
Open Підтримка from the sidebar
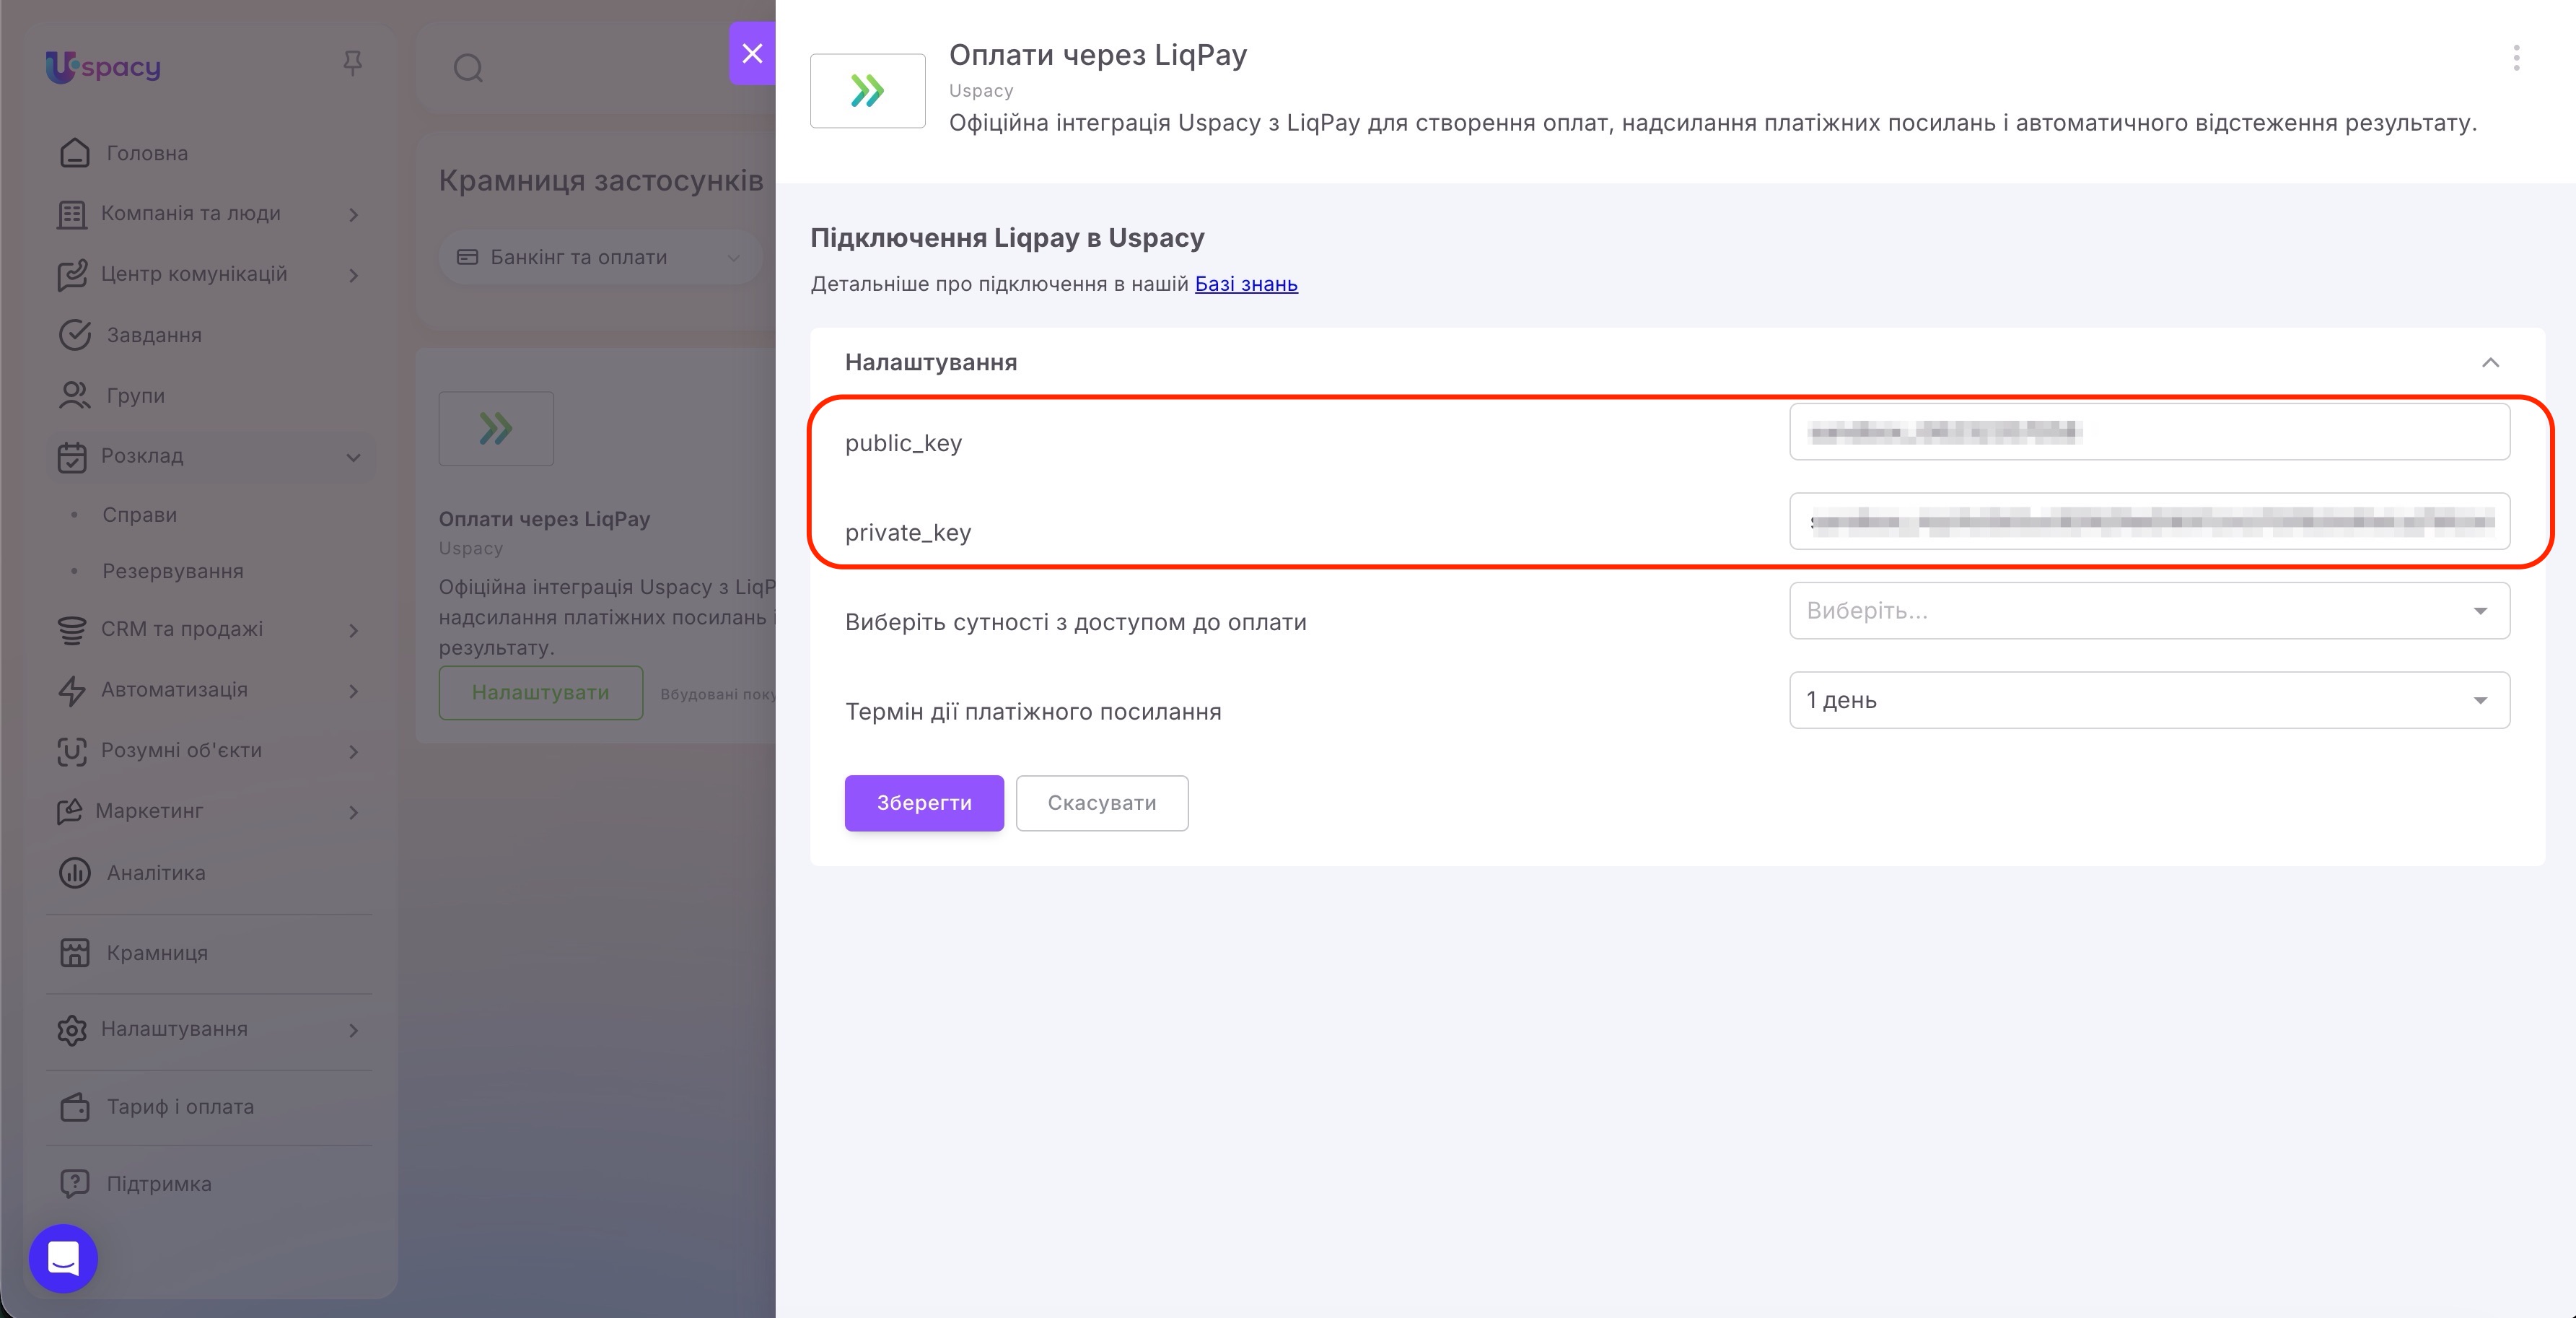159,1184
